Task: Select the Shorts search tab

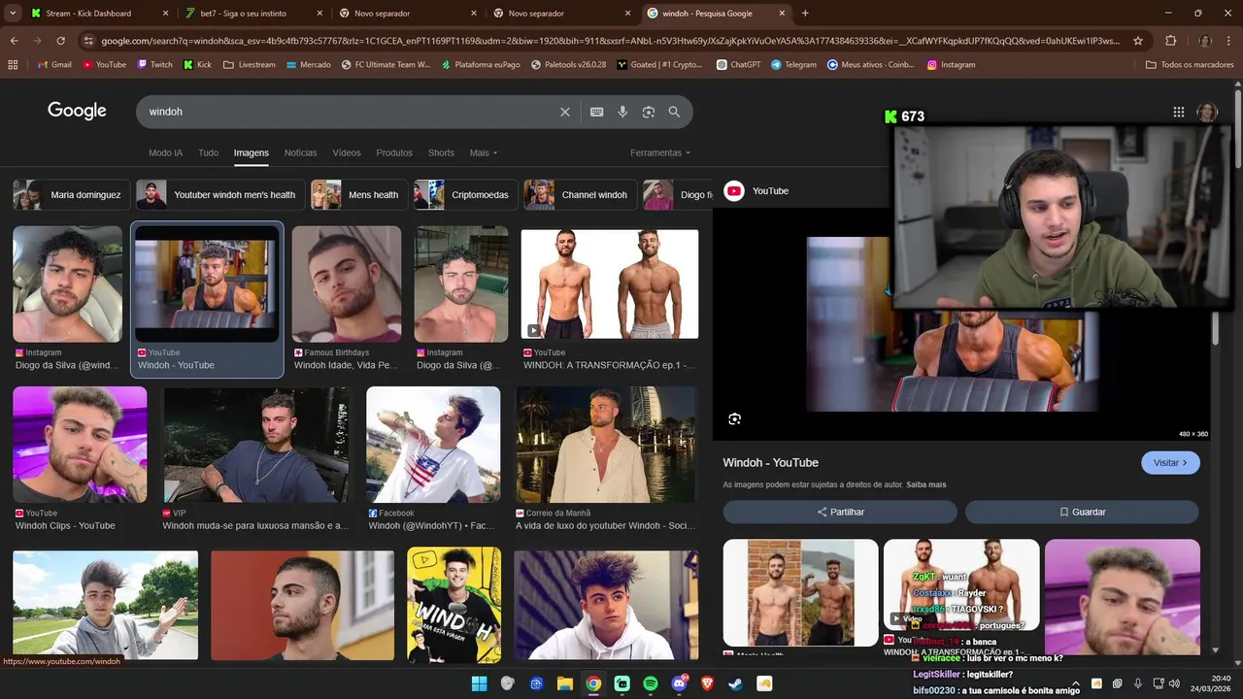Action: pyautogui.click(x=441, y=152)
